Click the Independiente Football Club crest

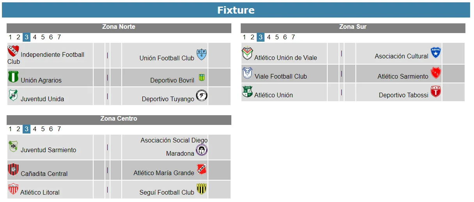pyautogui.click(x=13, y=51)
